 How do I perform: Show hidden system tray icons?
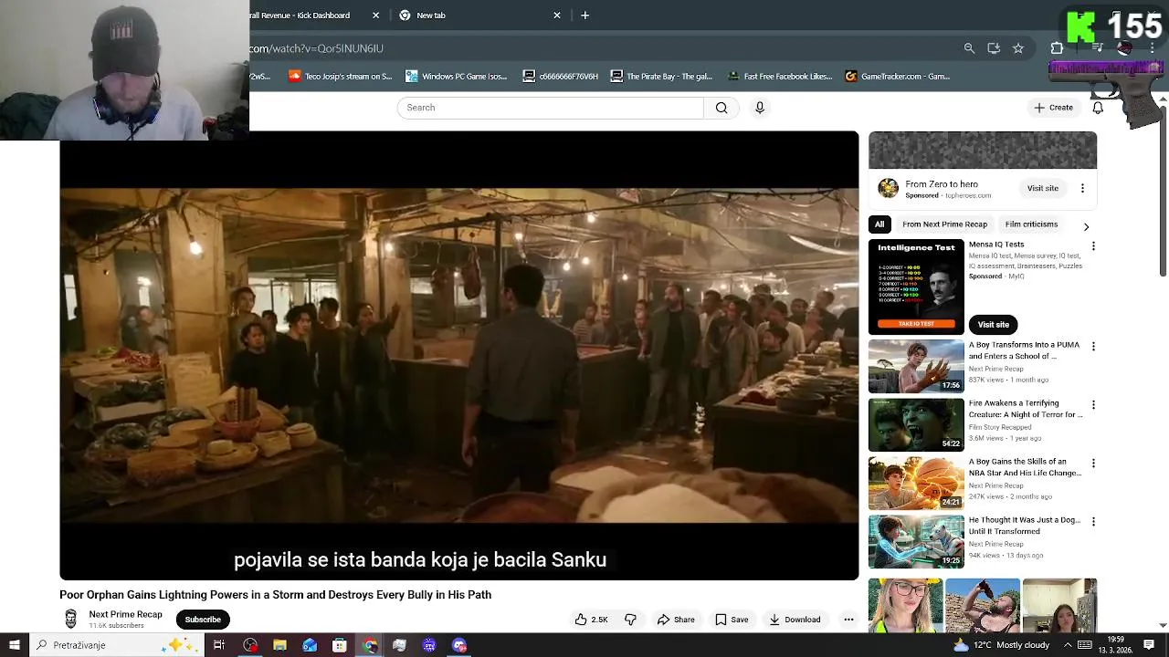pyautogui.click(x=1068, y=645)
